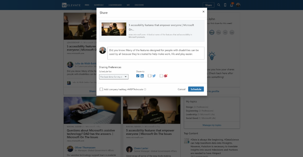Select the Thu day circle
Viewport: 303px width, 157px height.
pos(218,32)
